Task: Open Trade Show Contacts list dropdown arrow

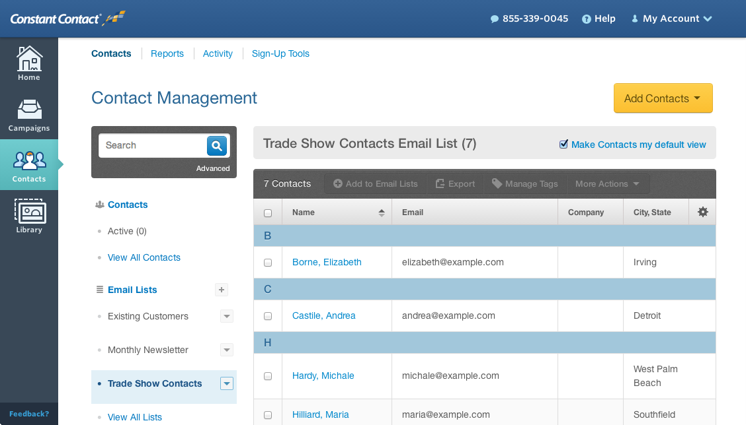Action: 227,383
